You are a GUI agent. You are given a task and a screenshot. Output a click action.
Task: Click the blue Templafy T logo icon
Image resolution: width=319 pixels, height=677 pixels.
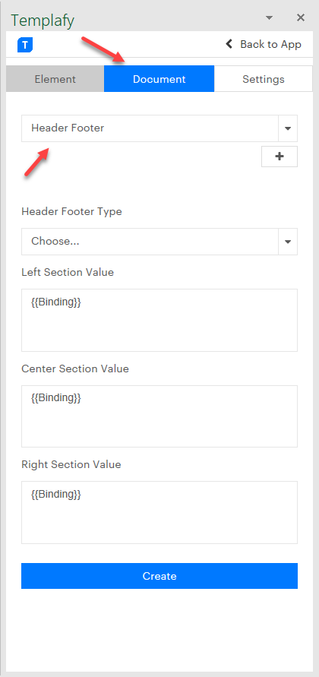(x=25, y=45)
